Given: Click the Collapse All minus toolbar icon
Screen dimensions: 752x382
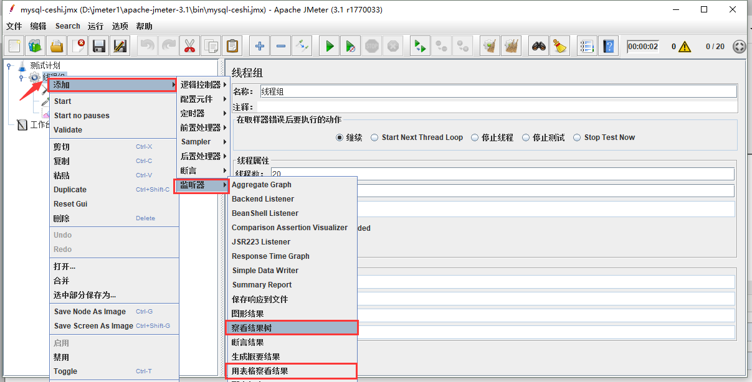Looking at the screenshot, I should coord(281,46).
